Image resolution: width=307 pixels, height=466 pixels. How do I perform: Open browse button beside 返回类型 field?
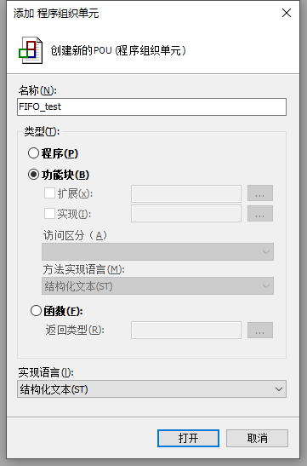point(260,330)
